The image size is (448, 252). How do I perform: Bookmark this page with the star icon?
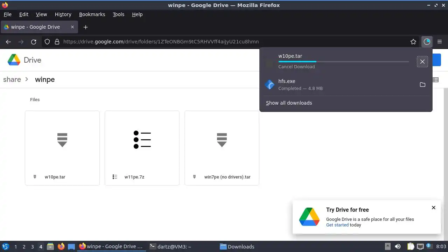(413, 42)
